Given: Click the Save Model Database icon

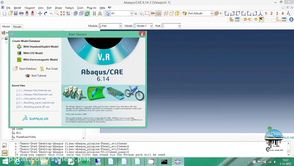Looking at the screenshot, I should coord(16,13).
